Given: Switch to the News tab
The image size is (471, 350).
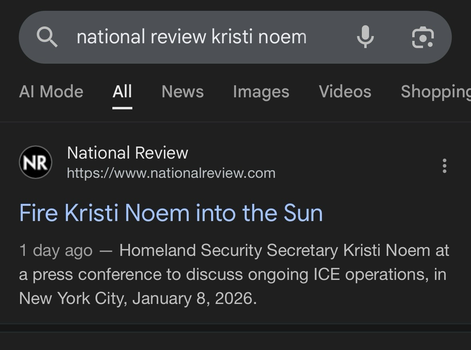Looking at the screenshot, I should coord(182,92).
